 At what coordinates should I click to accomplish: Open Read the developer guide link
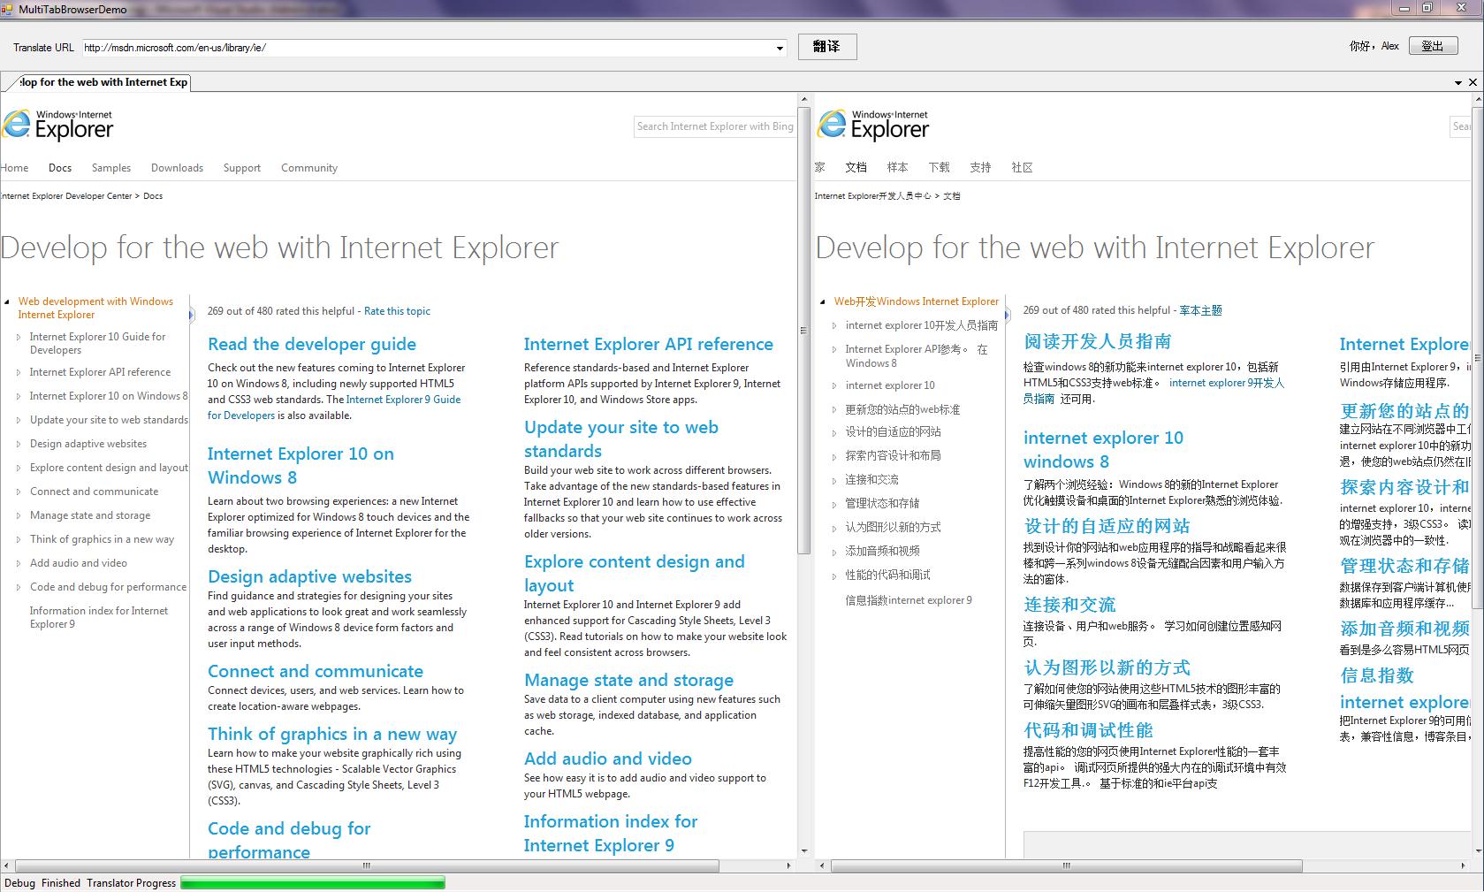(x=312, y=344)
